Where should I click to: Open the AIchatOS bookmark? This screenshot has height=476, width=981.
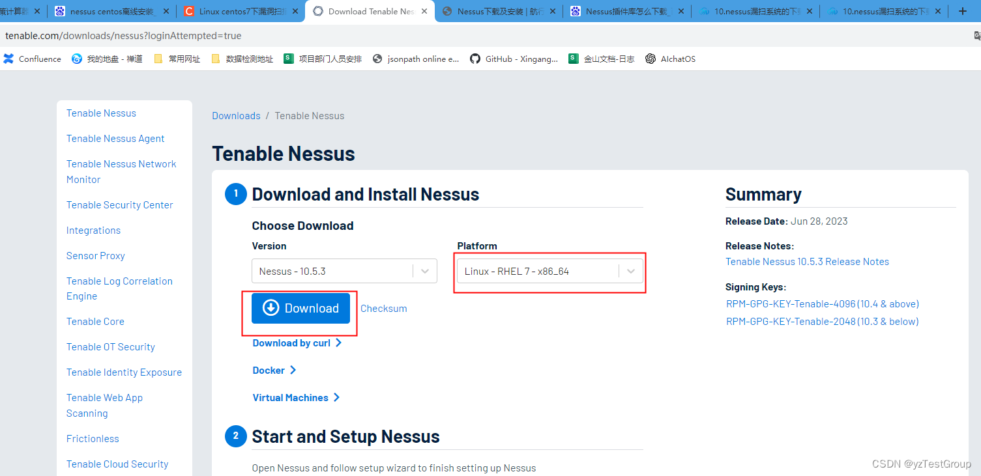671,59
